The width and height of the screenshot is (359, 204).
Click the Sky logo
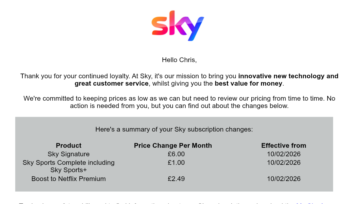[178, 26]
